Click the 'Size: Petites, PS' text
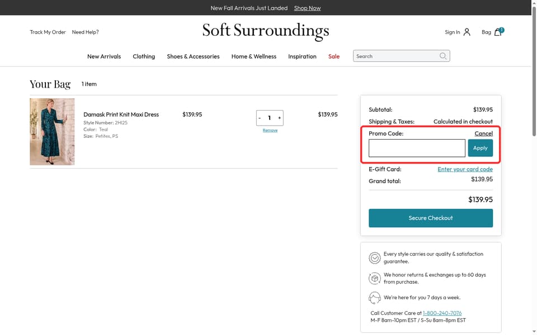Image resolution: width=537 pixels, height=335 pixels. [101, 136]
